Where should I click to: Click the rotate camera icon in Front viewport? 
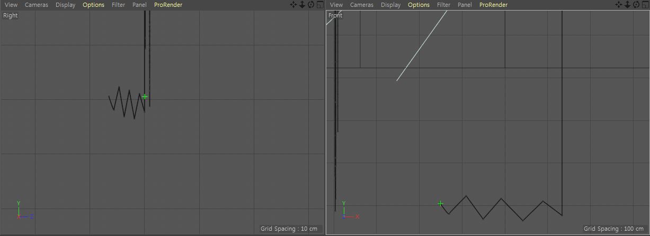point(636,5)
